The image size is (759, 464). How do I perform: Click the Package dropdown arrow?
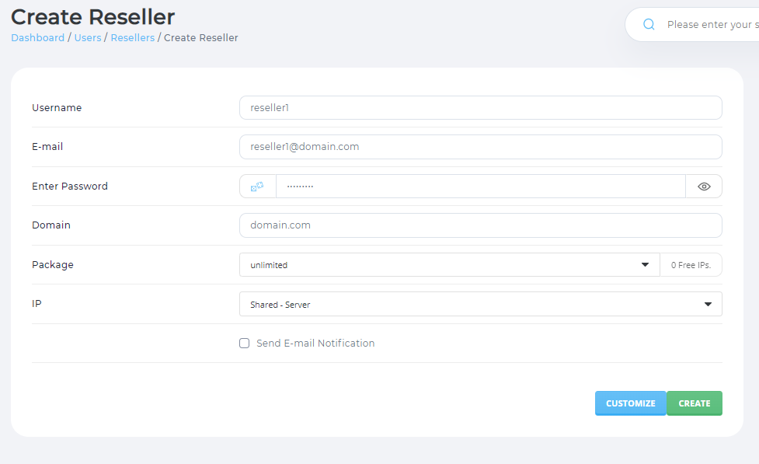coord(645,265)
